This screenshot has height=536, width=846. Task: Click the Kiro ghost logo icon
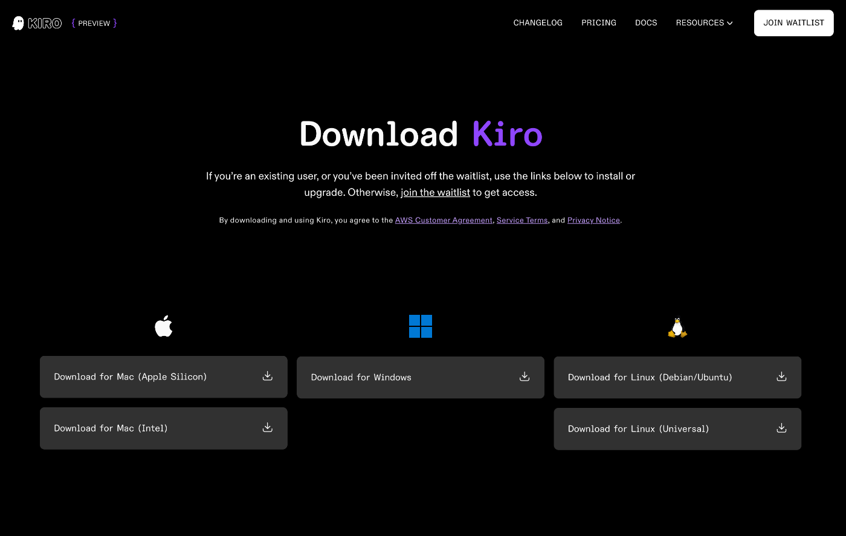18,23
